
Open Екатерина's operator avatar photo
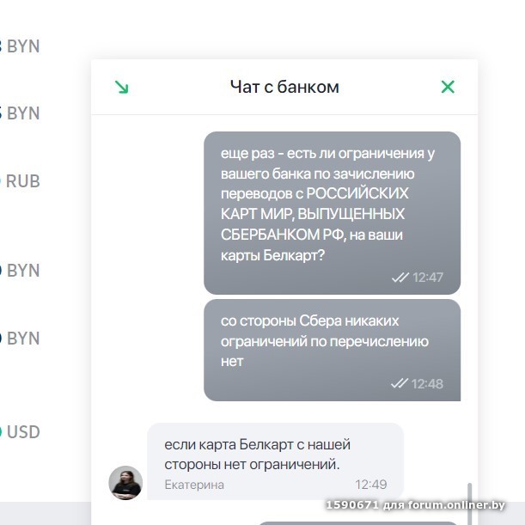[125, 483]
